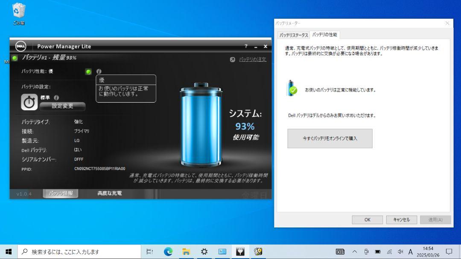
Task: Click the blue battery graphic in Power Manager
Action: (x=201, y=125)
